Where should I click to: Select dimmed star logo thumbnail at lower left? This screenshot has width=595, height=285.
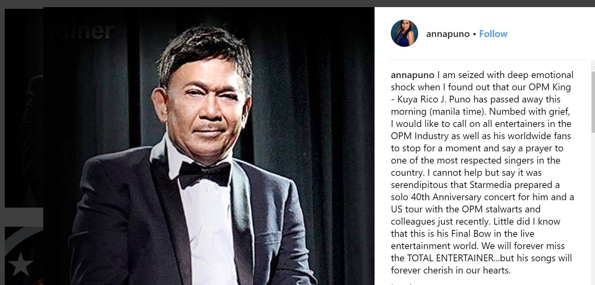point(24,256)
